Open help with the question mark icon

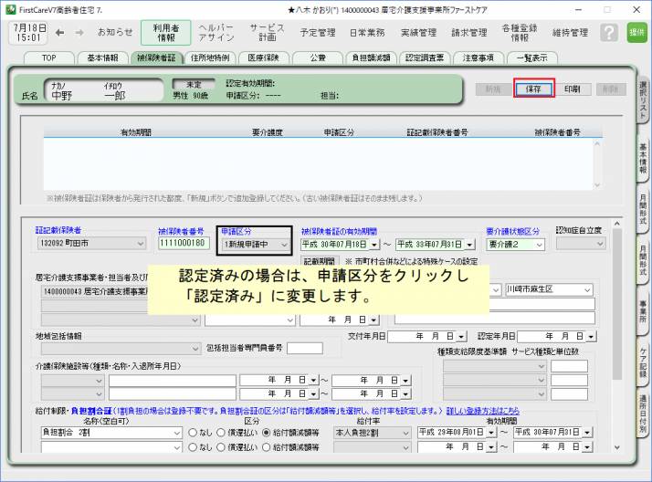[609, 33]
